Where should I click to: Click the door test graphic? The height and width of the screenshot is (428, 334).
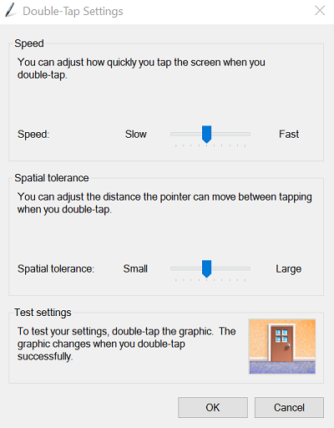[x=282, y=347]
